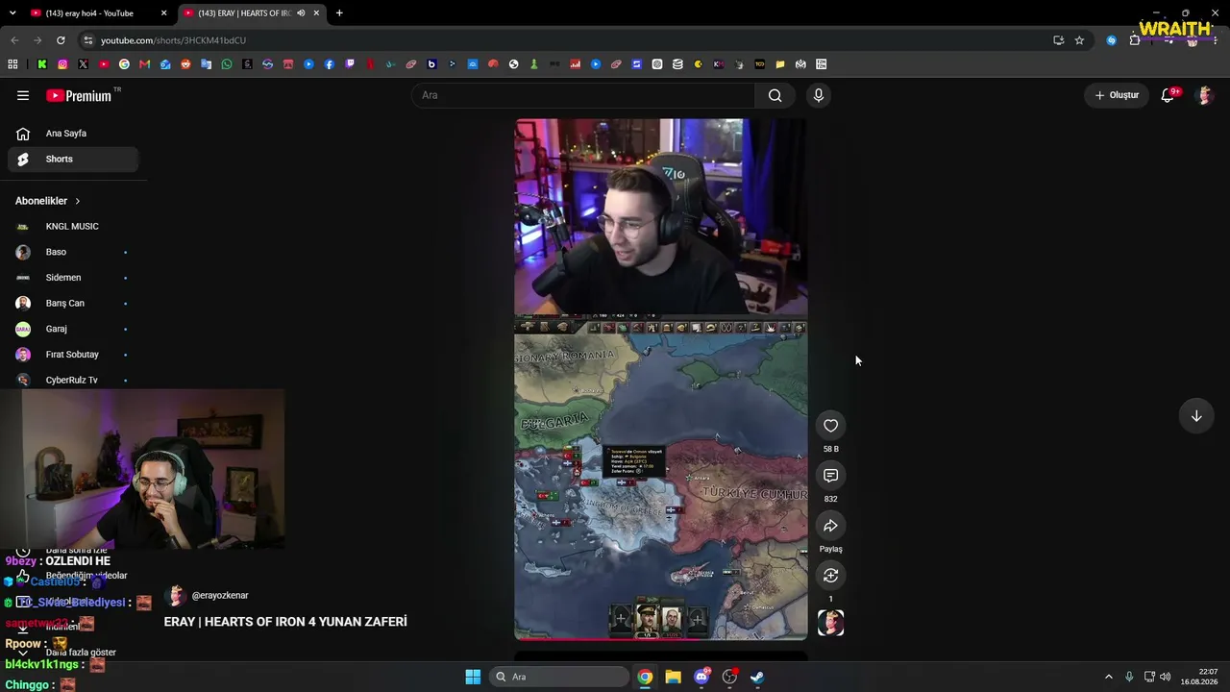Pause the Short by clicking the video

tap(661, 380)
